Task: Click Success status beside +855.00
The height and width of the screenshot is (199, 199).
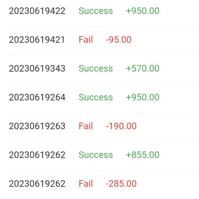Action: [x=96, y=155]
